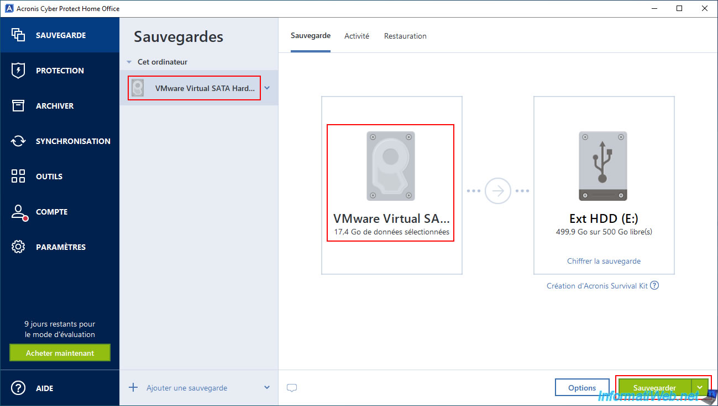Click the Ext HDD (E:) title
This screenshot has width=718, height=406.
[604, 218]
